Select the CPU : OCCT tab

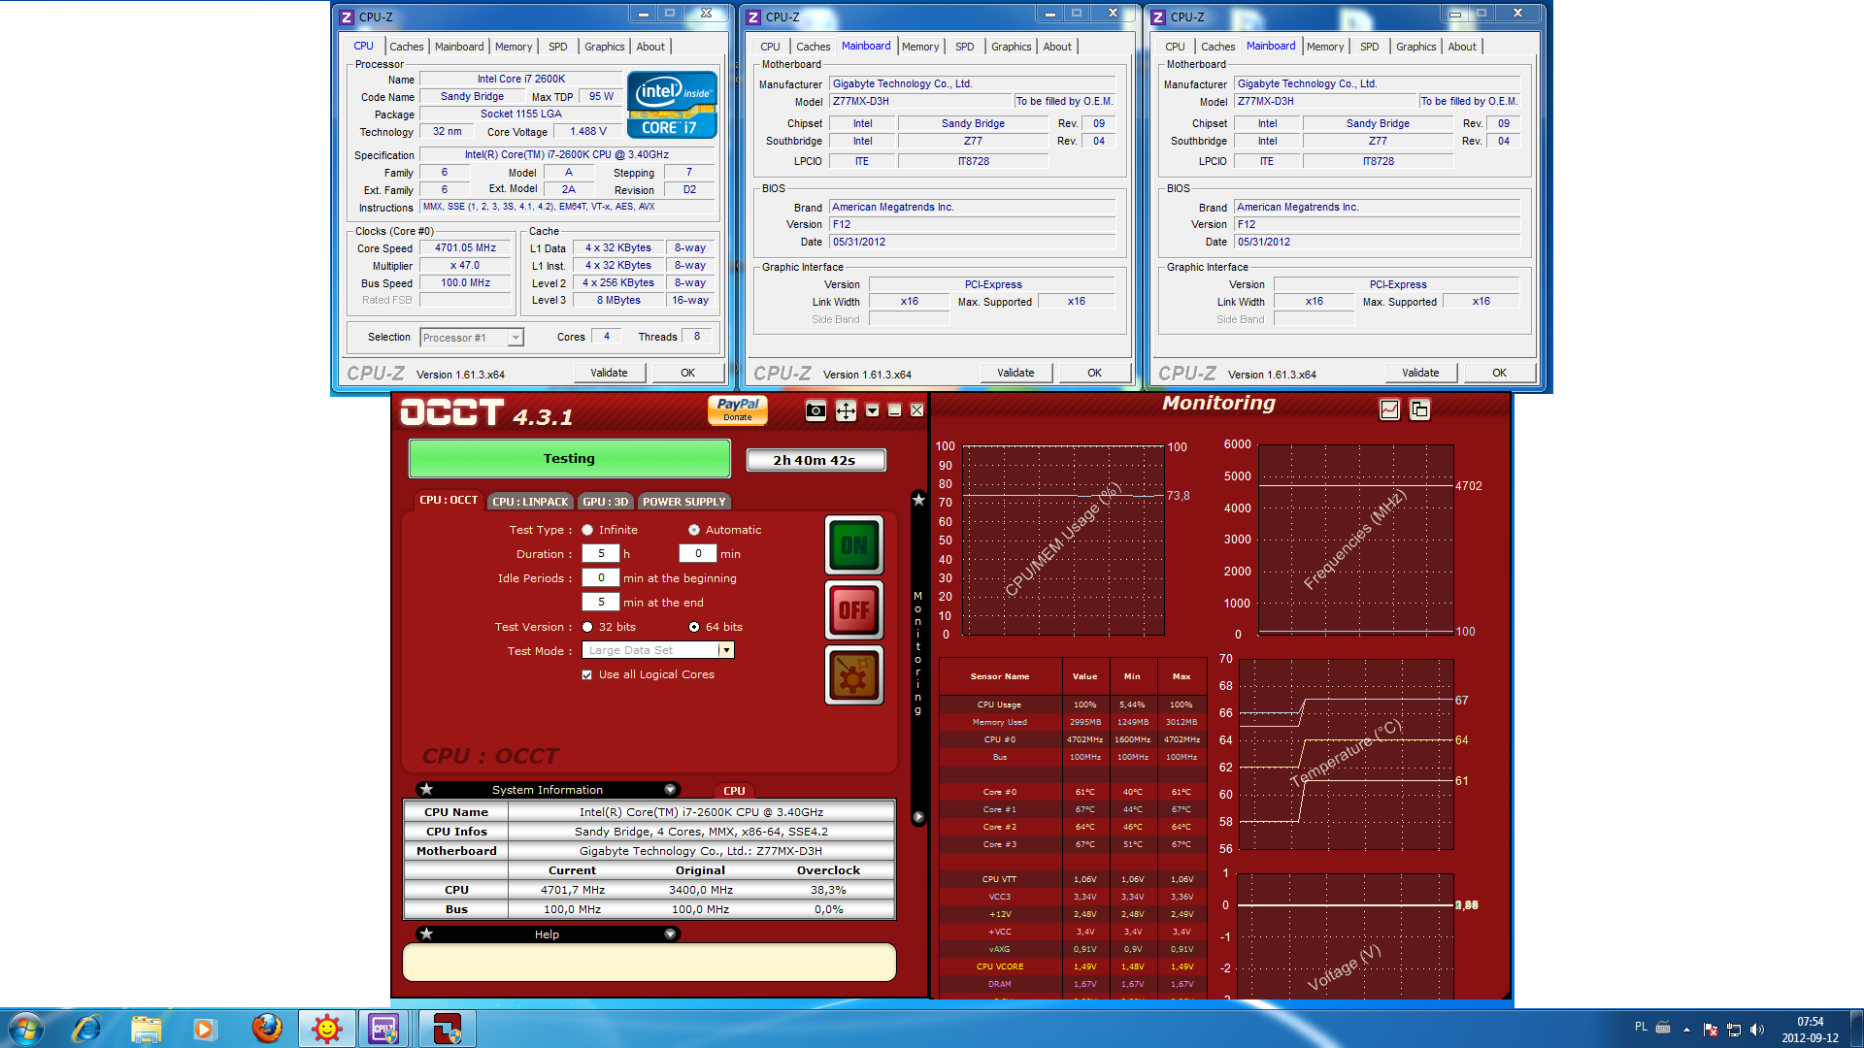449,501
